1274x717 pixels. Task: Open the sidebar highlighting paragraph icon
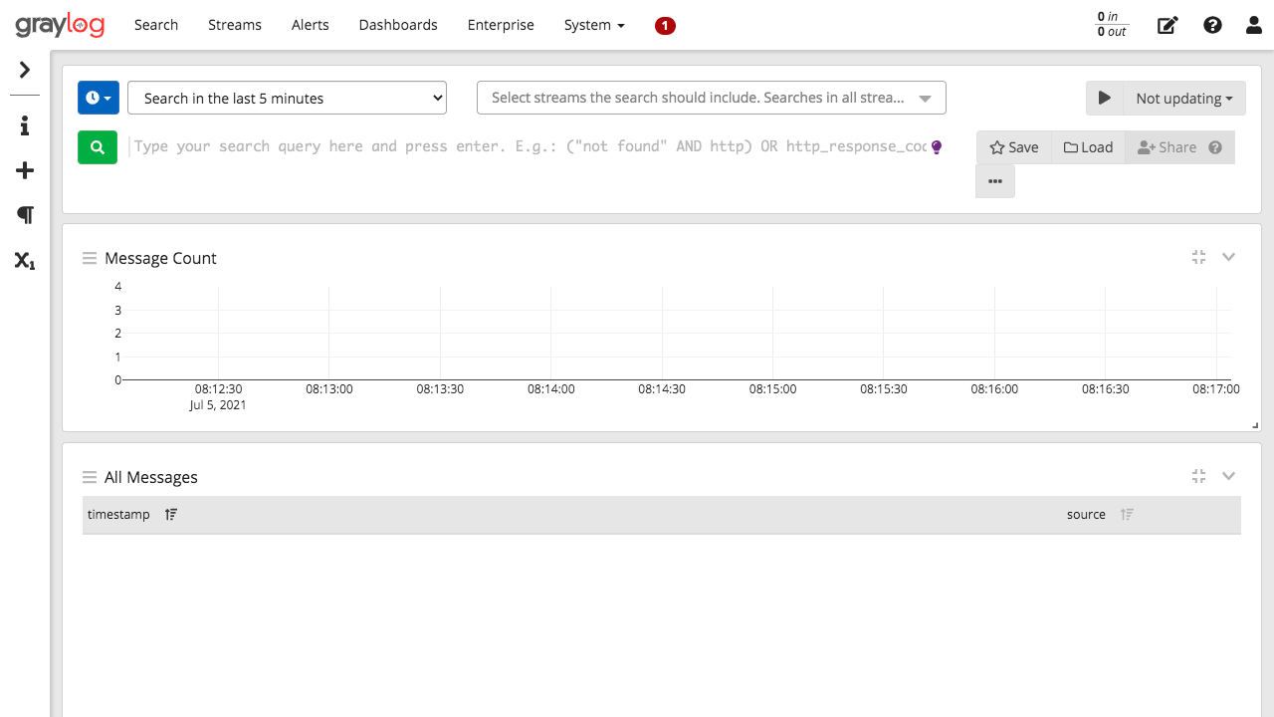[x=25, y=215]
